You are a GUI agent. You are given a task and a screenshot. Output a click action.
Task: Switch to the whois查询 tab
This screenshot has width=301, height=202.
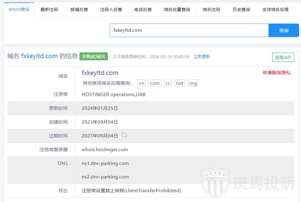pyautogui.click(x=19, y=9)
